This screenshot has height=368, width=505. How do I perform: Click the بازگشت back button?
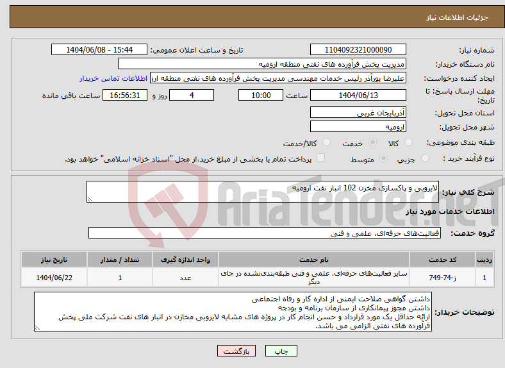[236, 351]
